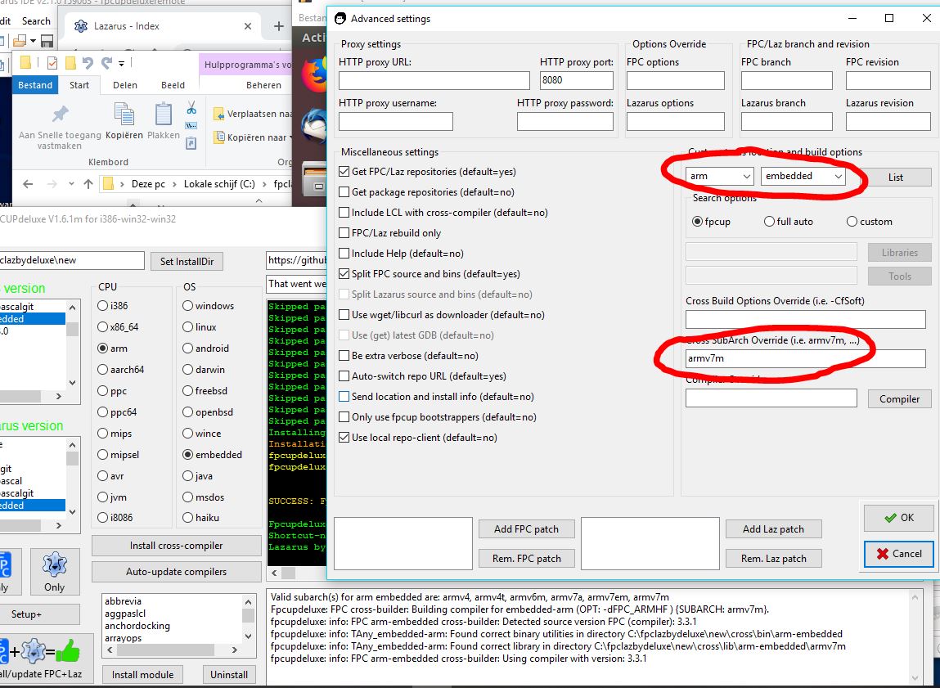The height and width of the screenshot is (688, 940).
Task: Switch to the Beeld ribbon tab
Action: tap(173, 85)
